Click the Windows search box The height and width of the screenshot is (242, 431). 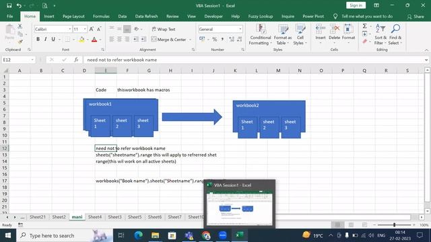(65, 235)
